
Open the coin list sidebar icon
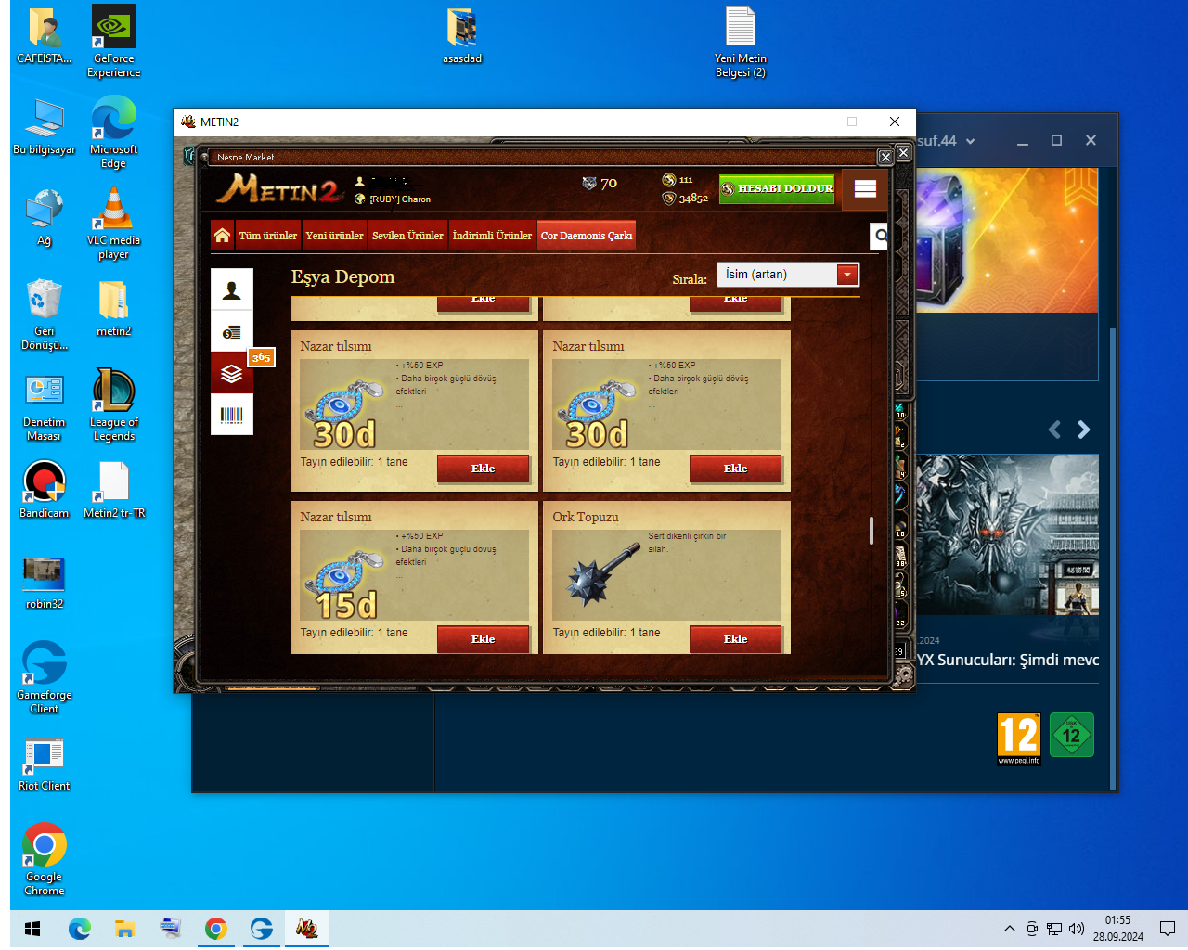point(232,331)
